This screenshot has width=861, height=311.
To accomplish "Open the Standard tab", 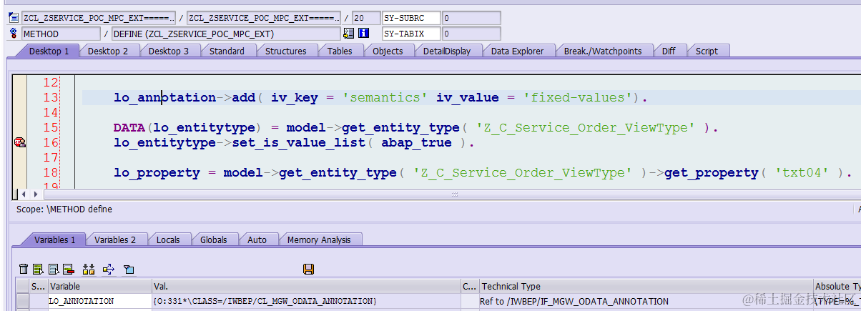I will tap(227, 51).
